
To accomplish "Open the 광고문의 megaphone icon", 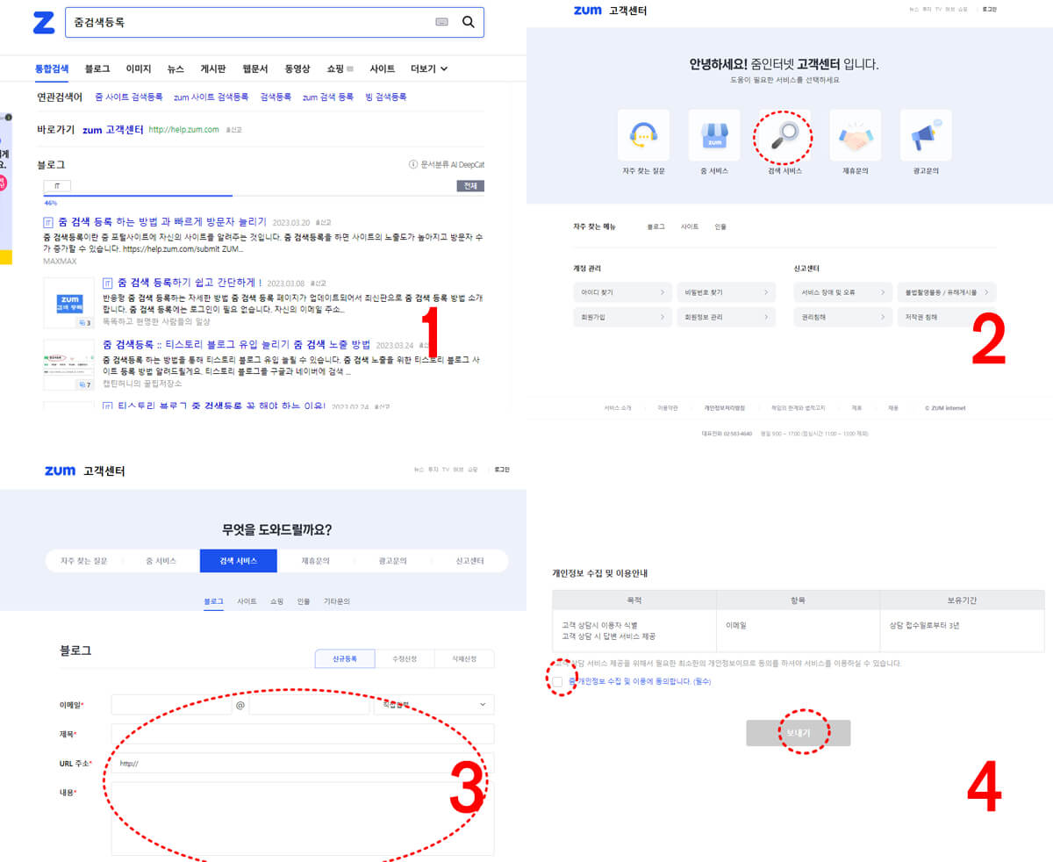I will pos(926,135).
